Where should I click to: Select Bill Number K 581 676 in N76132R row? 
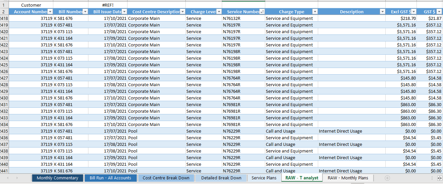pyautogui.click(x=71, y=19)
